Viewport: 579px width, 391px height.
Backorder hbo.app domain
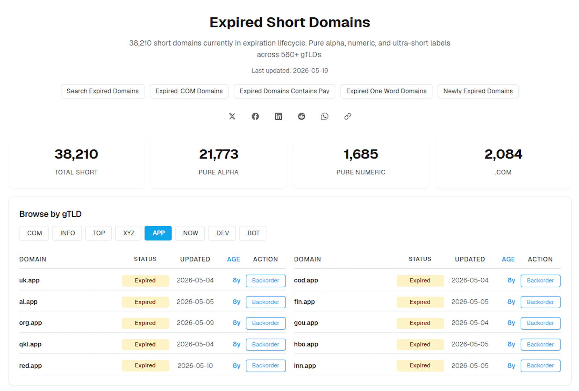pos(540,344)
